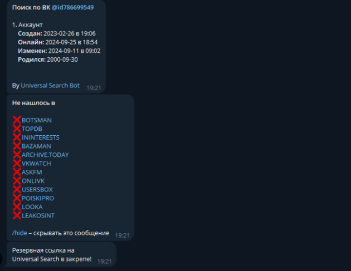The width and height of the screenshot is (351, 271).
Task: Open the Universal Search Bot link
Action: (50, 86)
